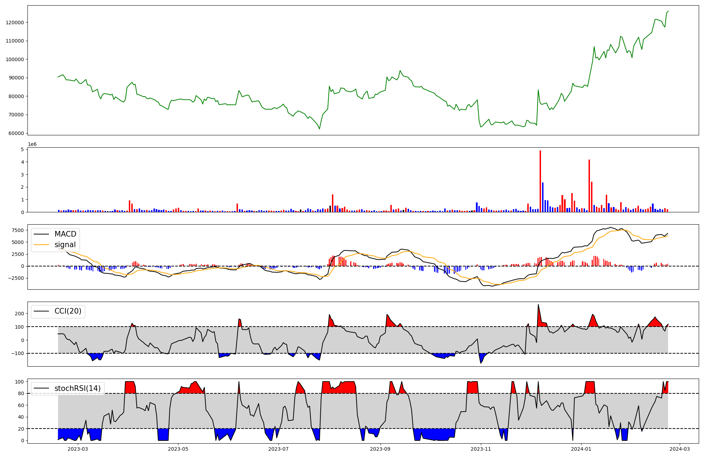Click the second tallest red volume bar
The image size is (704, 457).
[589, 186]
